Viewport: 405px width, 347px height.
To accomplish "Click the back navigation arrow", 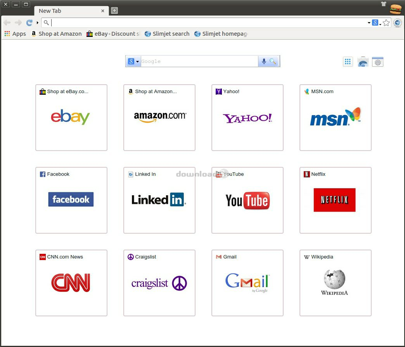I will point(7,23).
